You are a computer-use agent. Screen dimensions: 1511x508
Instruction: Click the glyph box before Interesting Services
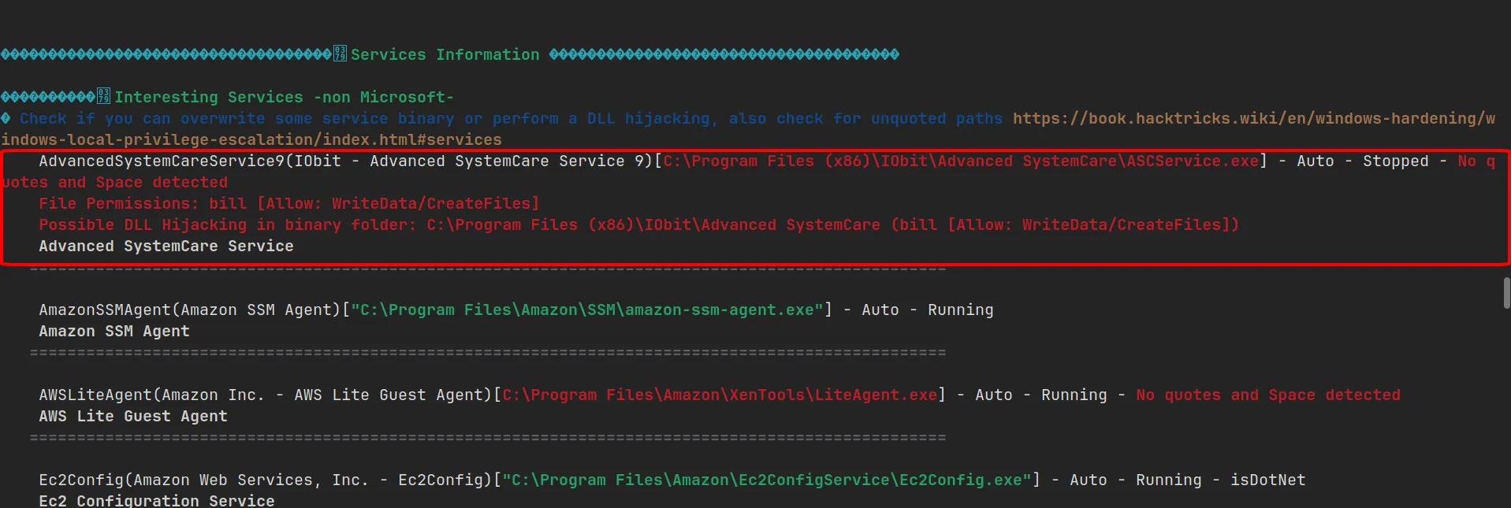point(103,96)
